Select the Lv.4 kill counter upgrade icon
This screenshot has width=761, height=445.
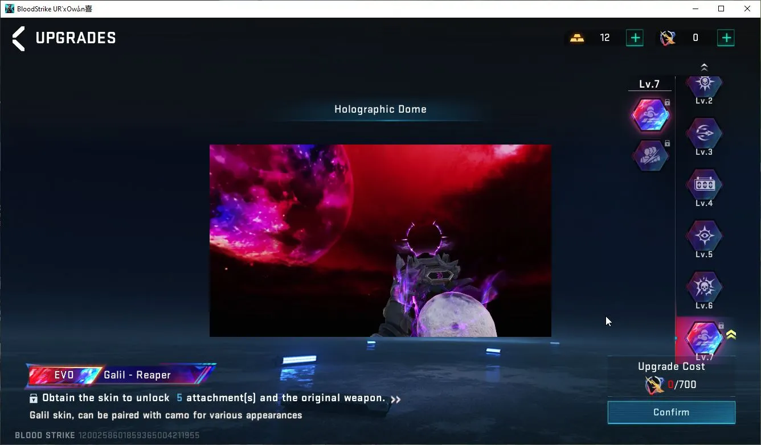pyautogui.click(x=704, y=184)
